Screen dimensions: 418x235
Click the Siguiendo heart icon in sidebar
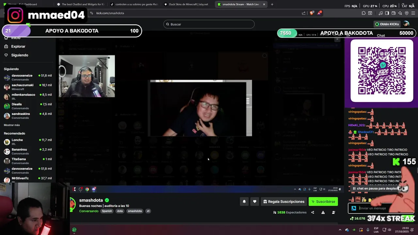(x=6, y=55)
